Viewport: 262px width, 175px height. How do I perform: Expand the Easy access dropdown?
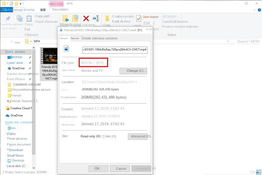point(132,21)
